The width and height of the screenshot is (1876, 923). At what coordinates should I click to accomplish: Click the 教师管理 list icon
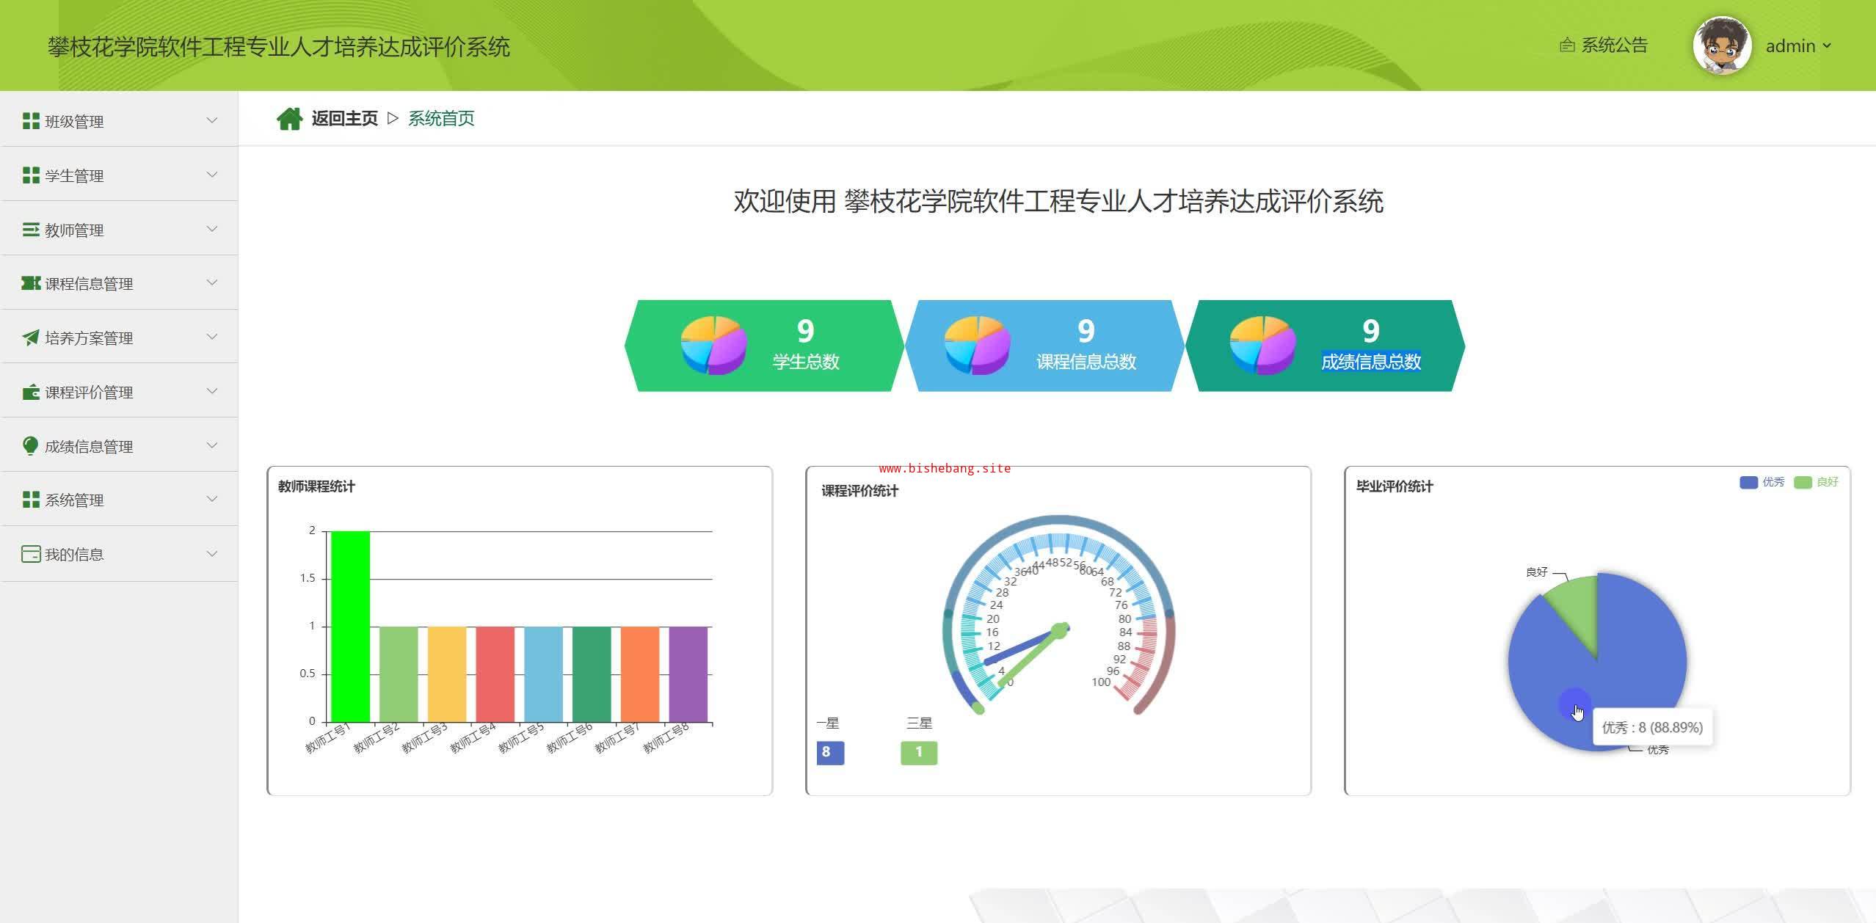31,230
